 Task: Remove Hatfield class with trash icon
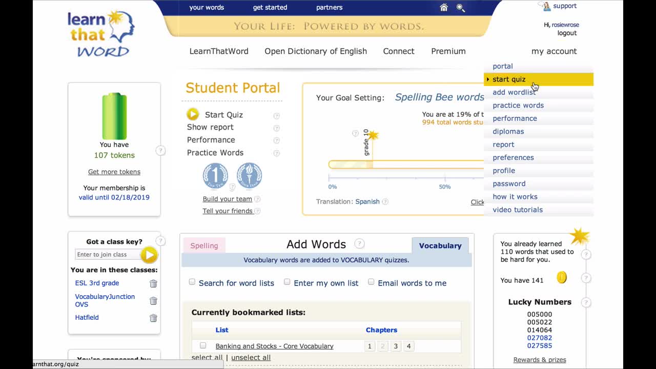pos(153,318)
